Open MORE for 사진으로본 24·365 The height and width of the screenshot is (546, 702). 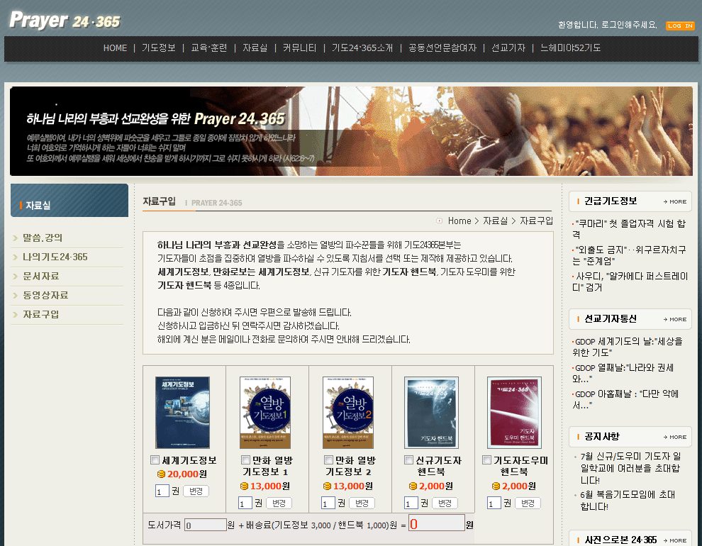675,540
